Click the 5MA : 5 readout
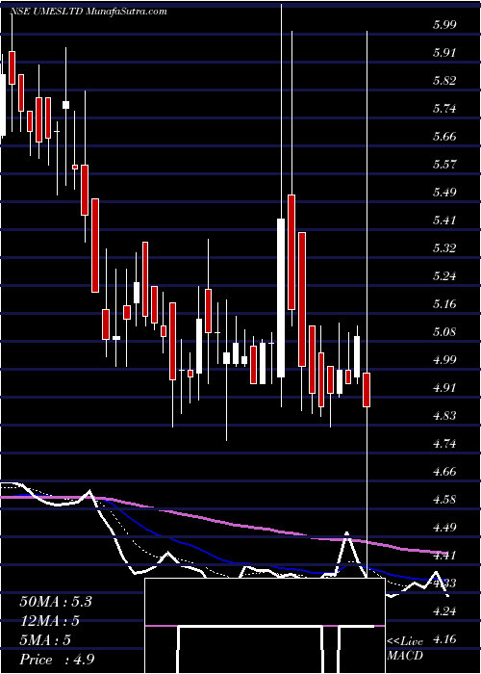Viewport: 481px width, 674px height. click(x=45, y=640)
